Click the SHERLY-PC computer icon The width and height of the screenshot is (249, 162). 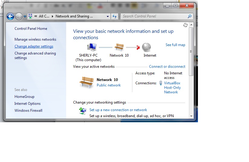(92, 47)
